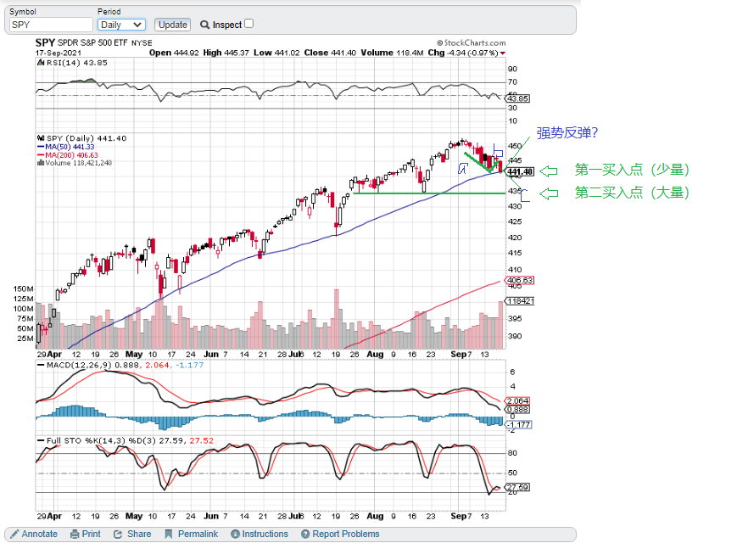This screenshot has height=543, width=737.
Task: Enable the Inspect checkbox
Action: 248,24
